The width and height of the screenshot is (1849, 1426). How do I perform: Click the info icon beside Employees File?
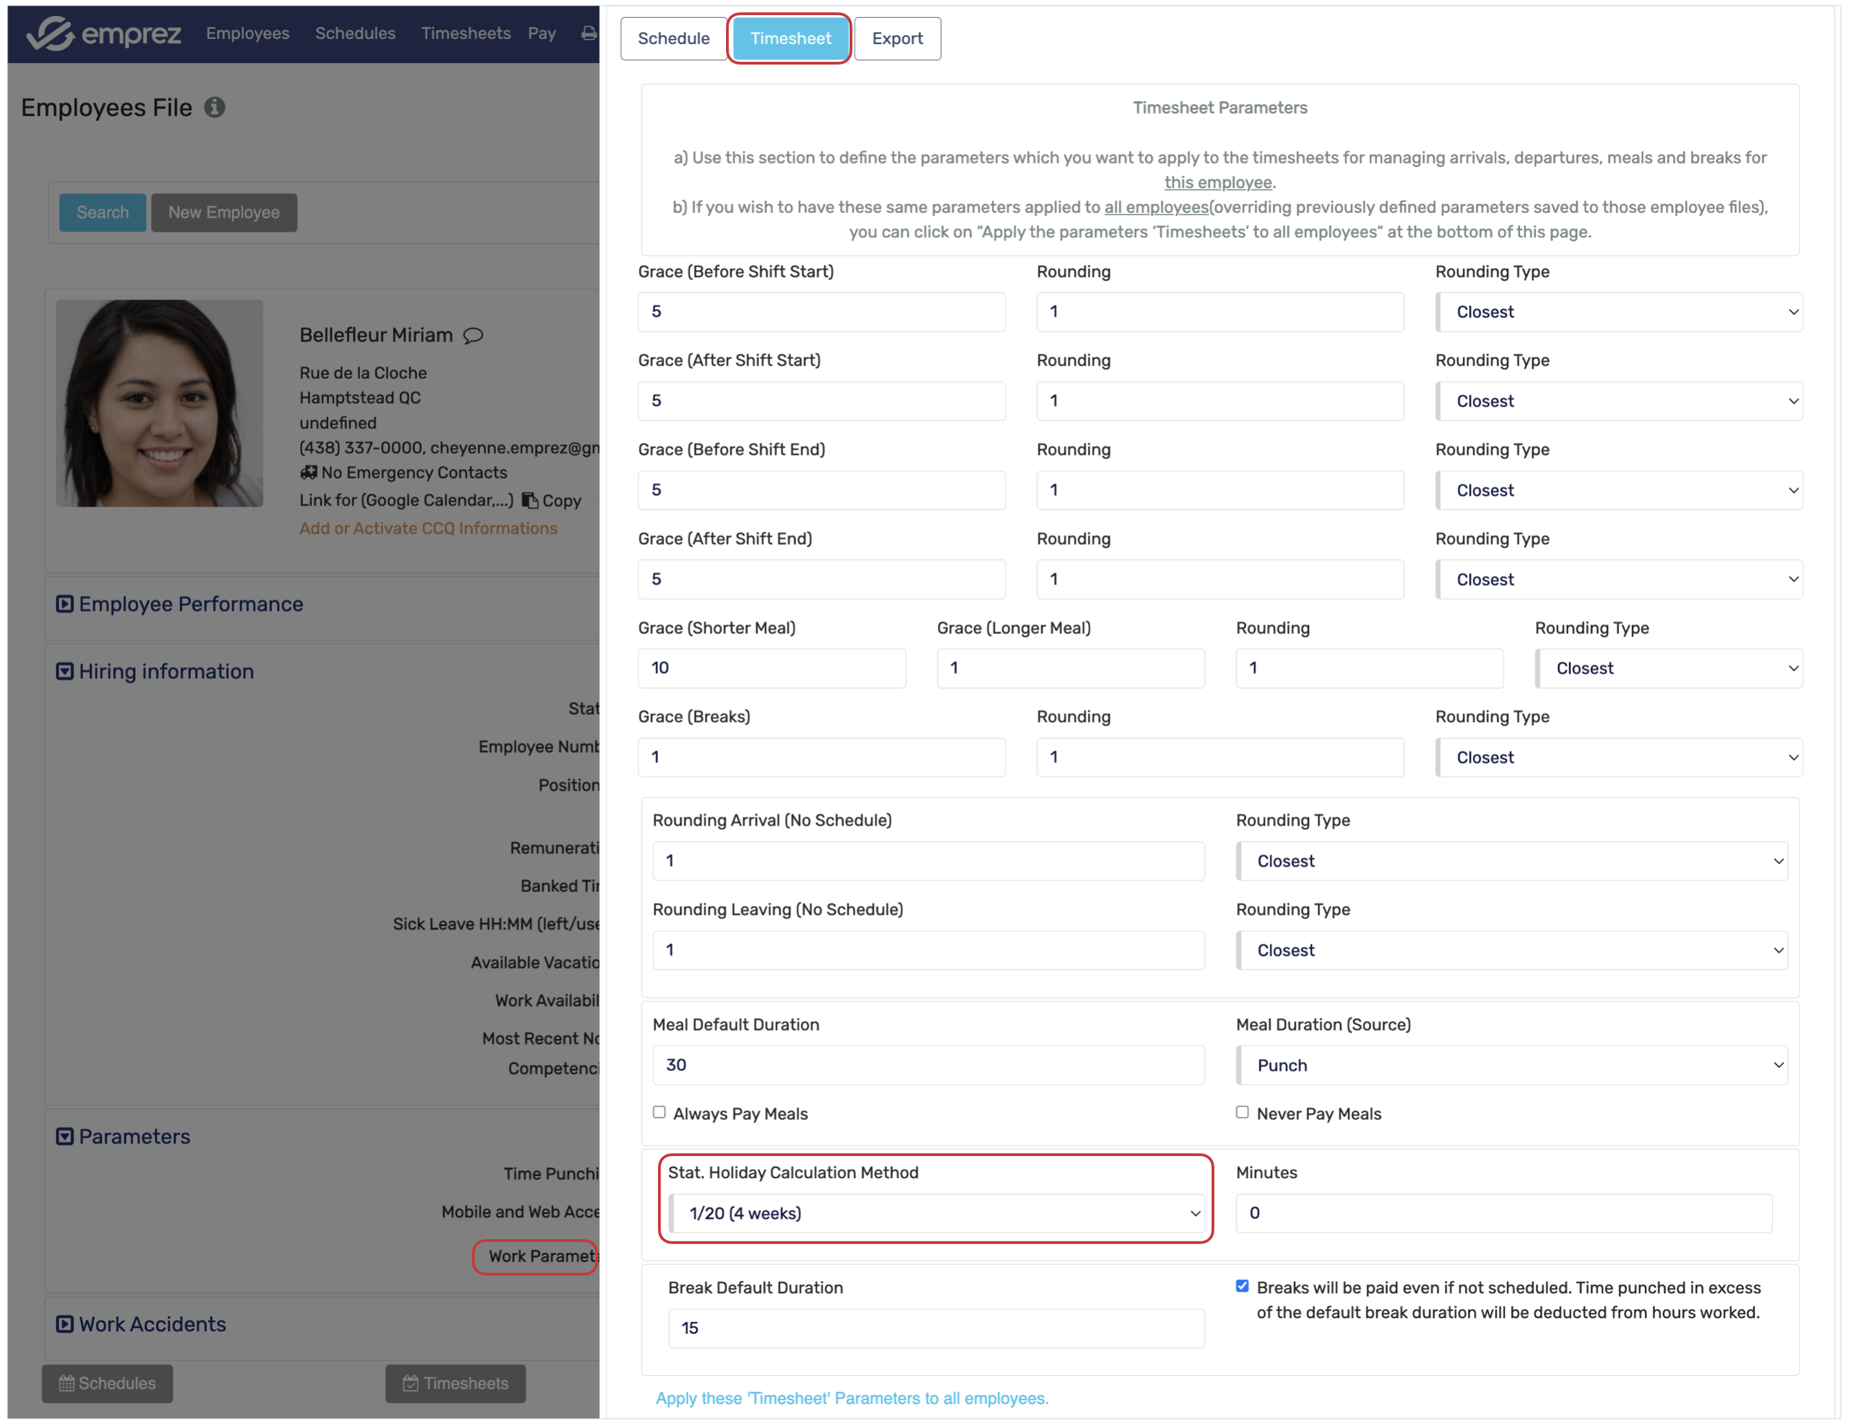click(214, 108)
